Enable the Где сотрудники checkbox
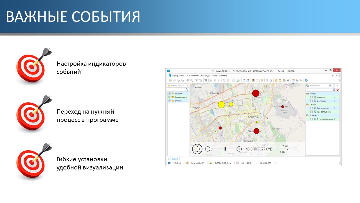Viewport: 360px width, 203px height. [311, 112]
